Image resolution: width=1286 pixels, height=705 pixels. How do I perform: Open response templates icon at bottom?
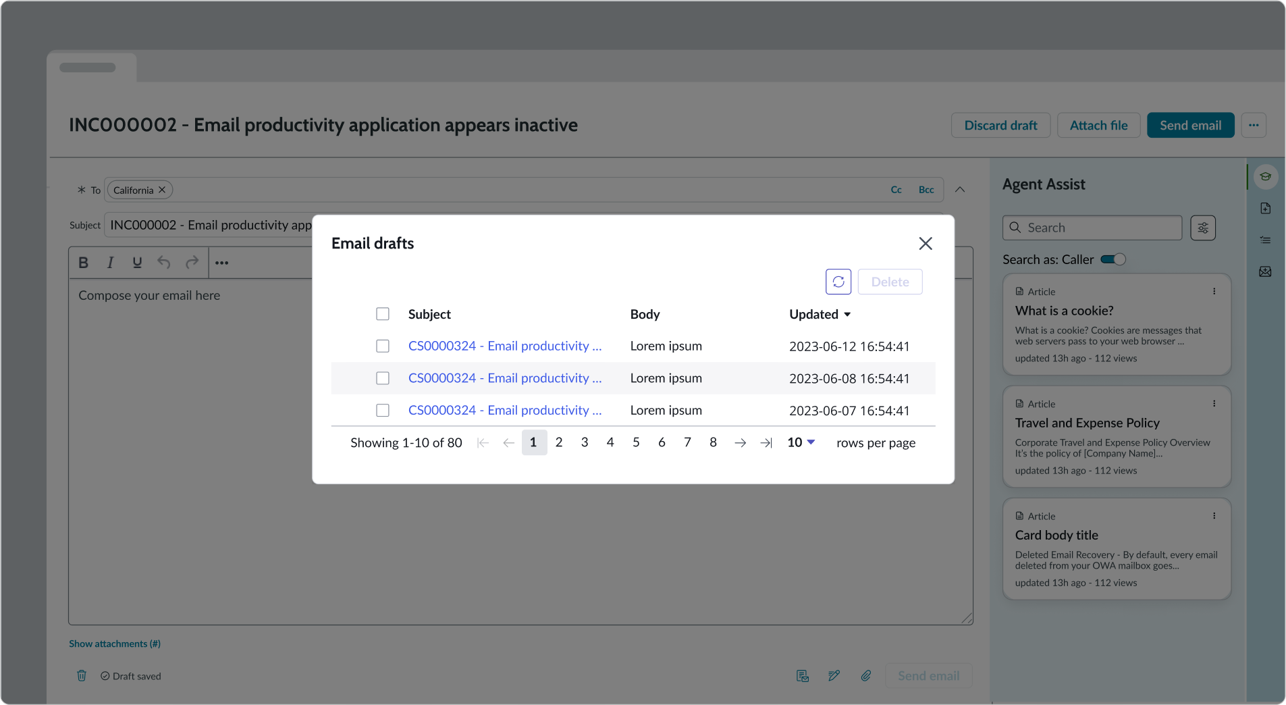(x=803, y=676)
